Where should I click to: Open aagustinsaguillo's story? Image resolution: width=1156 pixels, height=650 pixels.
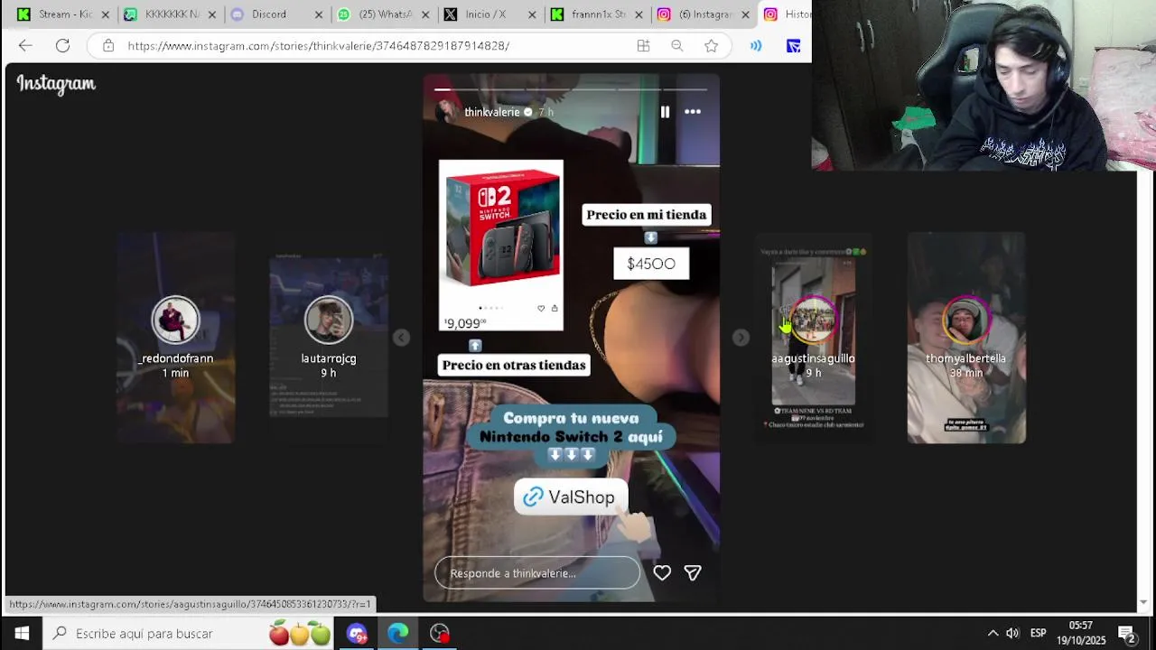point(813,338)
